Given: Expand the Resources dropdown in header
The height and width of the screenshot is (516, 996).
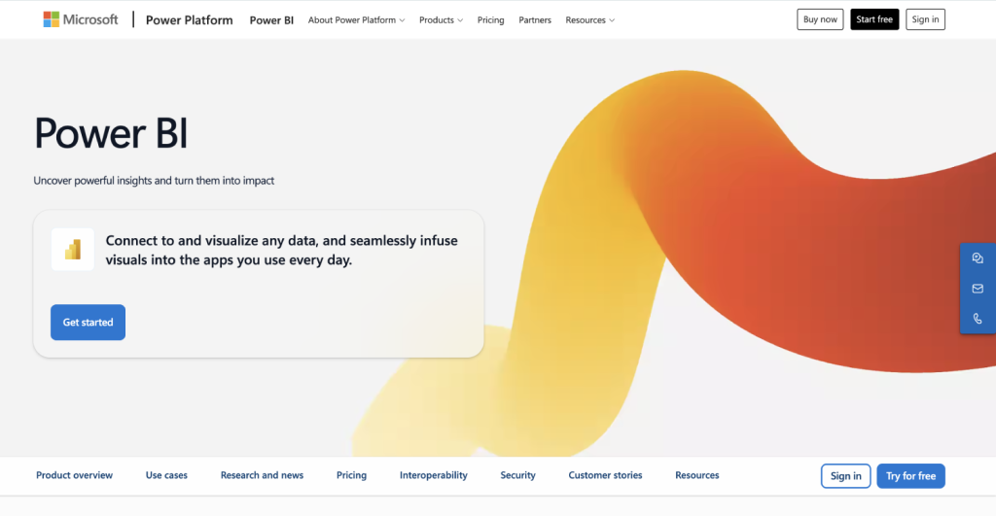Looking at the screenshot, I should (590, 20).
